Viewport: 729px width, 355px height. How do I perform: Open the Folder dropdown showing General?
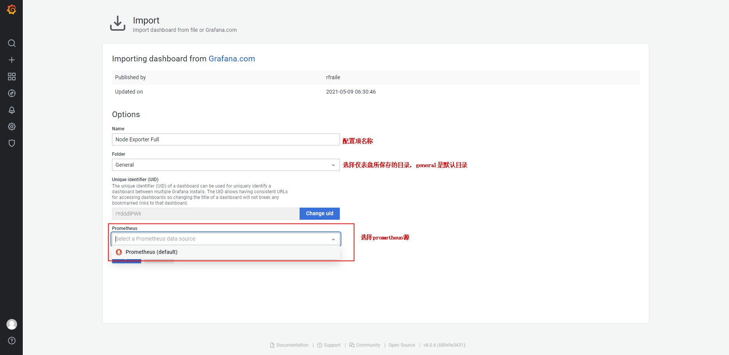(226, 165)
